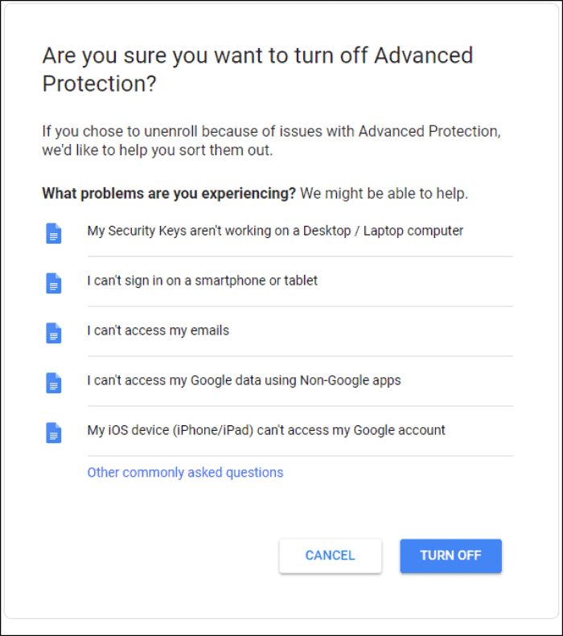Confirm with the TURN OFF button

[x=450, y=556]
